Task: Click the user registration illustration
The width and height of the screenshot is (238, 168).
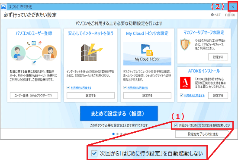Action: [34, 53]
